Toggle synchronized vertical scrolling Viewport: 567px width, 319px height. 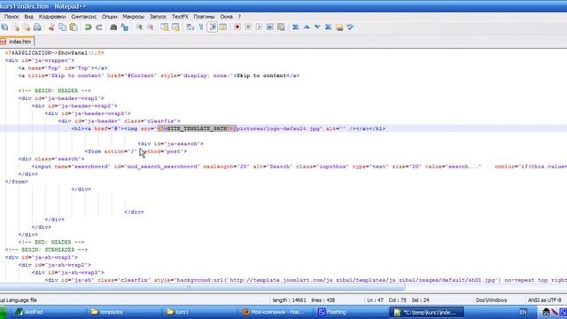(x=165, y=27)
